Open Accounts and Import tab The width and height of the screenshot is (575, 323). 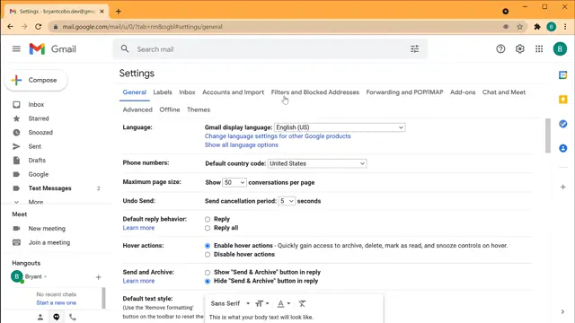(233, 92)
